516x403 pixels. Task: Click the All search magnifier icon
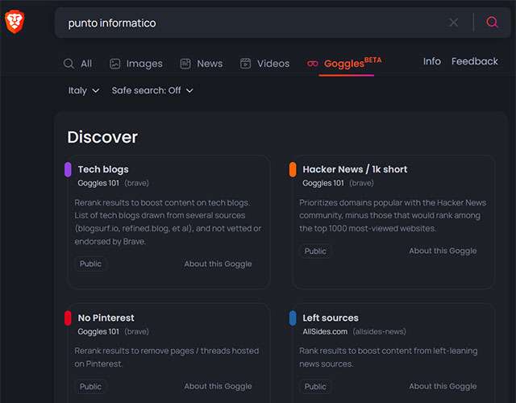pos(69,64)
